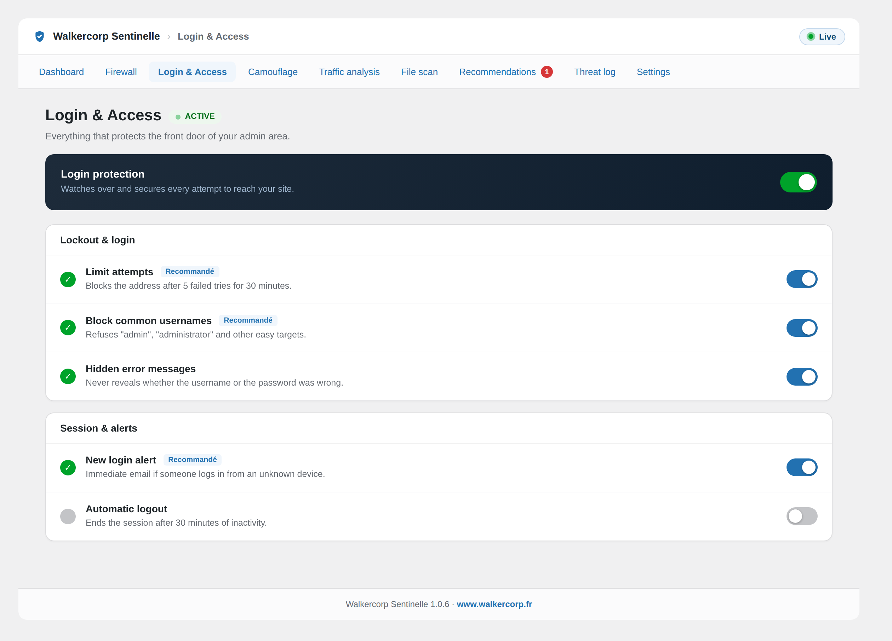
Task: Click 'Immediate email if someone logs in' description
Action: click(205, 474)
